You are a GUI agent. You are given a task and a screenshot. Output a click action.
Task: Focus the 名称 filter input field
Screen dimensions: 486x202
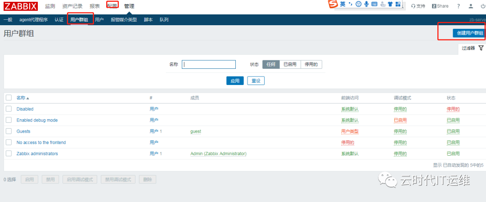point(209,64)
